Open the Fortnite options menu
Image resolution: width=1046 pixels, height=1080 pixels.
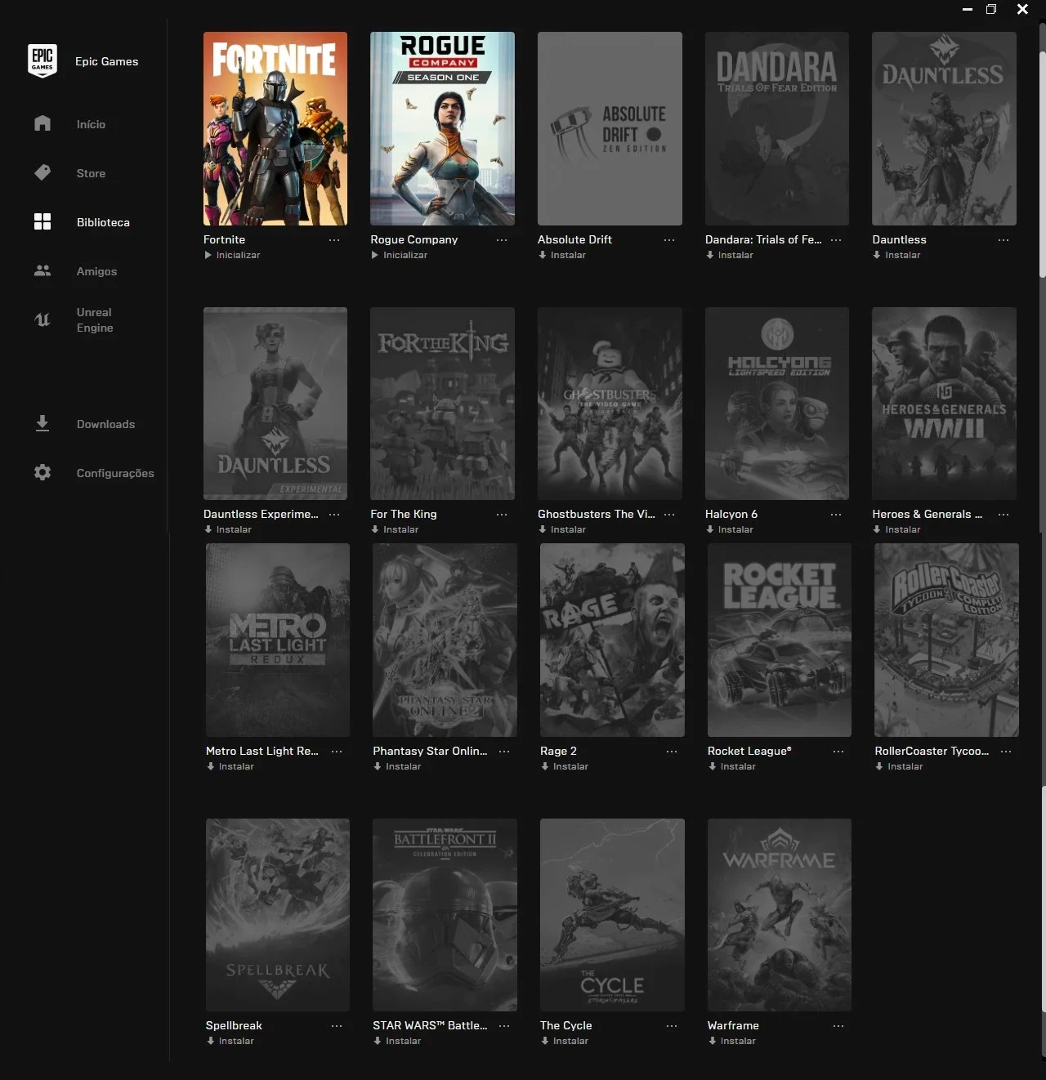(x=334, y=239)
